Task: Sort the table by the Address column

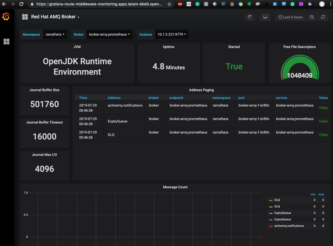Action: click(x=114, y=98)
